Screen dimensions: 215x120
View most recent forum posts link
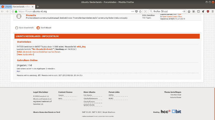(x=39, y=52)
